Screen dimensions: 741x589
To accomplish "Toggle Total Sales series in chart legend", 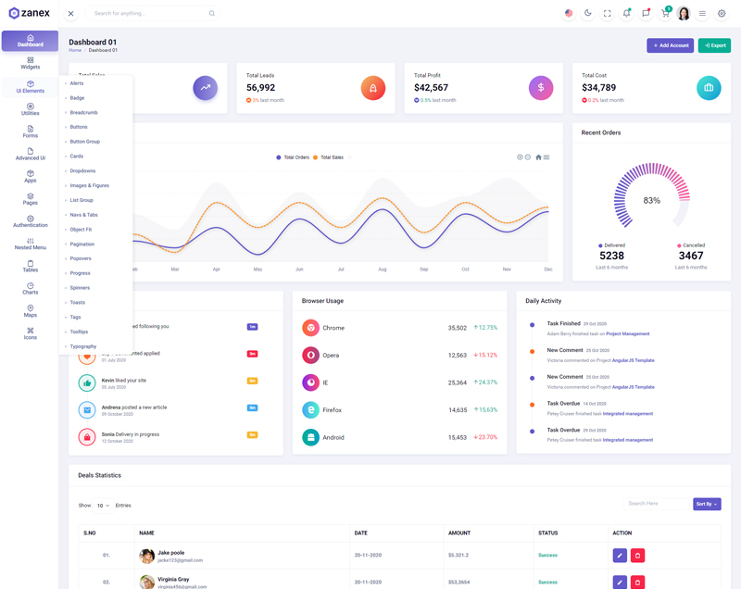I will coord(329,157).
